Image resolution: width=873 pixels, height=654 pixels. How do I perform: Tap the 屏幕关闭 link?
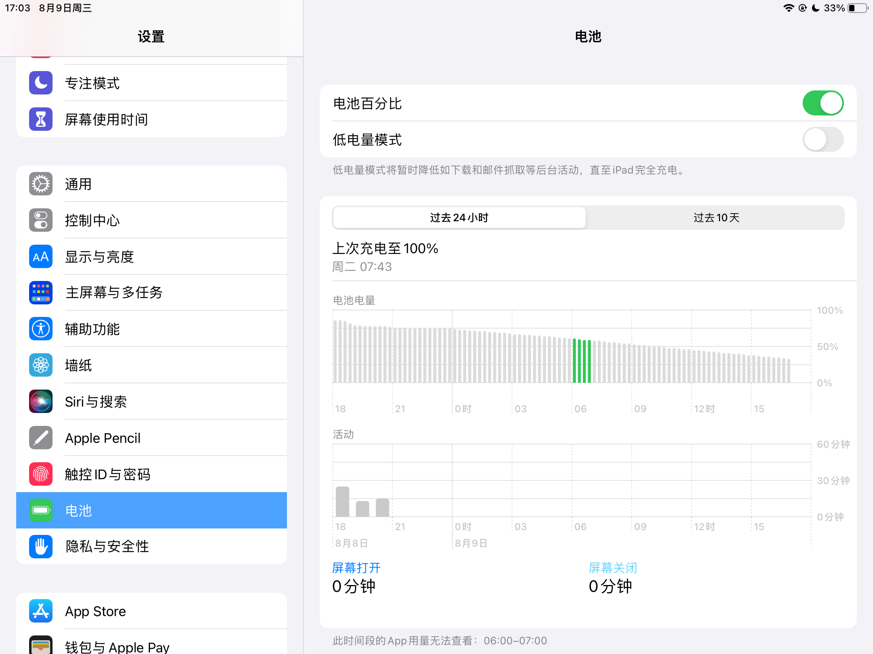click(x=613, y=568)
